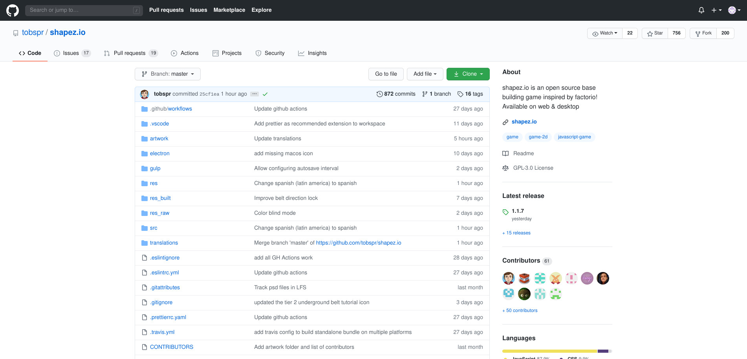The image size is (747, 359).
Task: Open the Projects tab
Action: click(227, 53)
